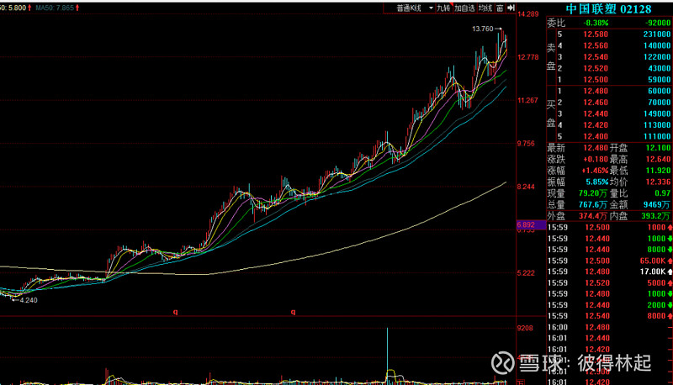Screen dimensions: 673x385
Task: Click sell level 2 price 12.520
Action: point(596,68)
